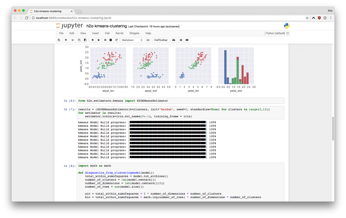Paste cells below from the toolbar
The width and height of the screenshot is (346, 218).
pos(85,40)
